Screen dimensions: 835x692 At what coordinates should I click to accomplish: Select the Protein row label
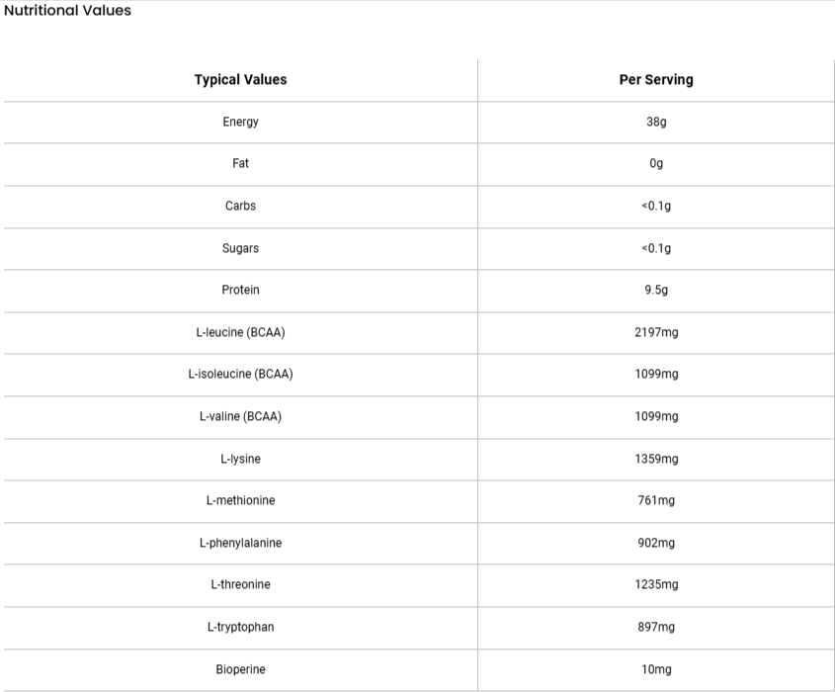tap(240, 290)
